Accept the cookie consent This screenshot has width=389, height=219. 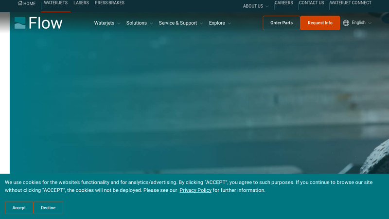(x=19, y=208)
